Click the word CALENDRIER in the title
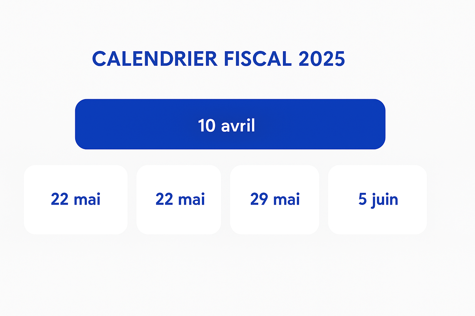The image size is (475, 316). pos(155,59)
